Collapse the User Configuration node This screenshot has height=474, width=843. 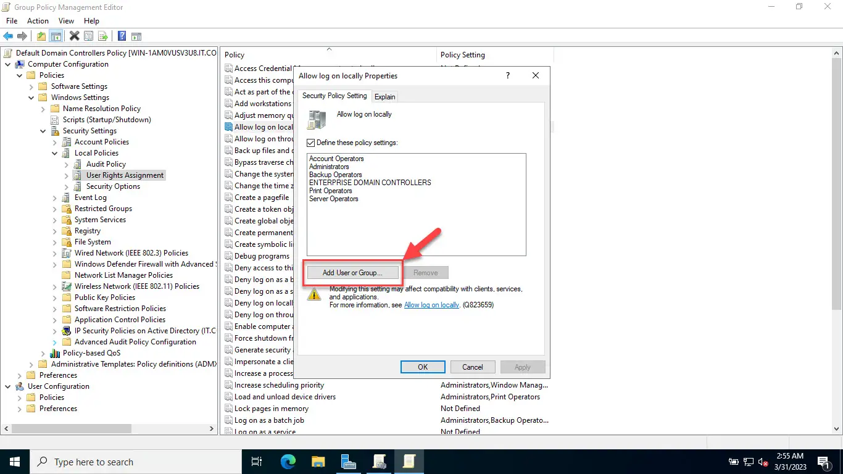click(x=8, y=386)
